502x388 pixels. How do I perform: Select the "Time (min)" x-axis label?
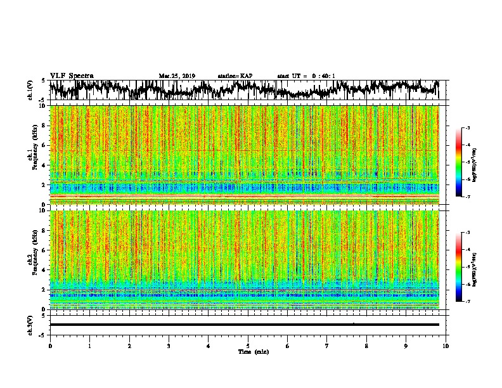pyautogui.click(x=254, y=352)
